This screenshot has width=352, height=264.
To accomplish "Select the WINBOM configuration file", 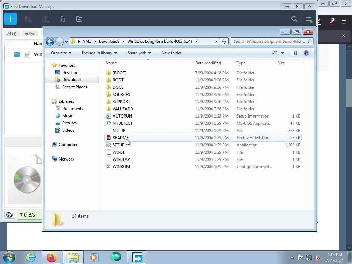I will [203, 167].
